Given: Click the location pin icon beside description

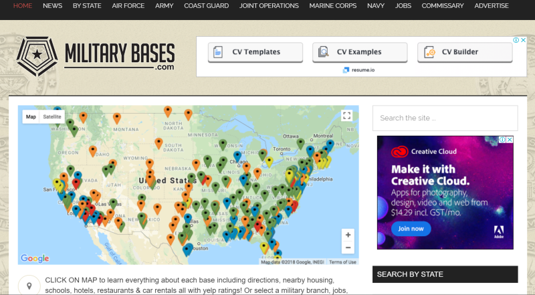Looking at the screenshot, I should point(29,286).
